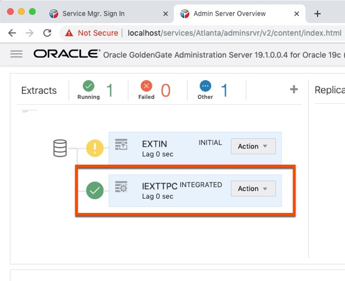Viewport: 345px width, 281px height.
Task: Click the address bar URL field
Action: (x=234, y=33)
